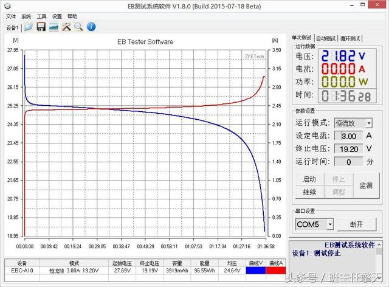Click the 启动 button

pos(309,179)
